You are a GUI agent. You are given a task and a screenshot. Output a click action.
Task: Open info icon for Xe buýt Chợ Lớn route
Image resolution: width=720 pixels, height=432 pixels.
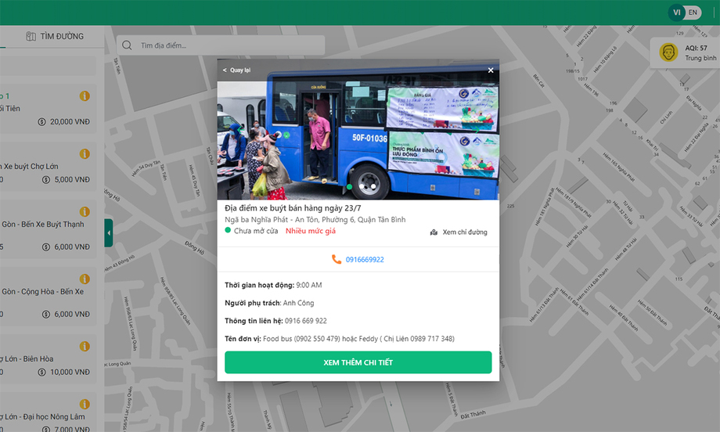point(85,154)
